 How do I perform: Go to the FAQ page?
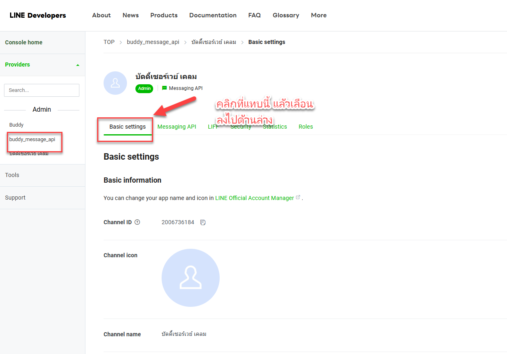point(254,15)
